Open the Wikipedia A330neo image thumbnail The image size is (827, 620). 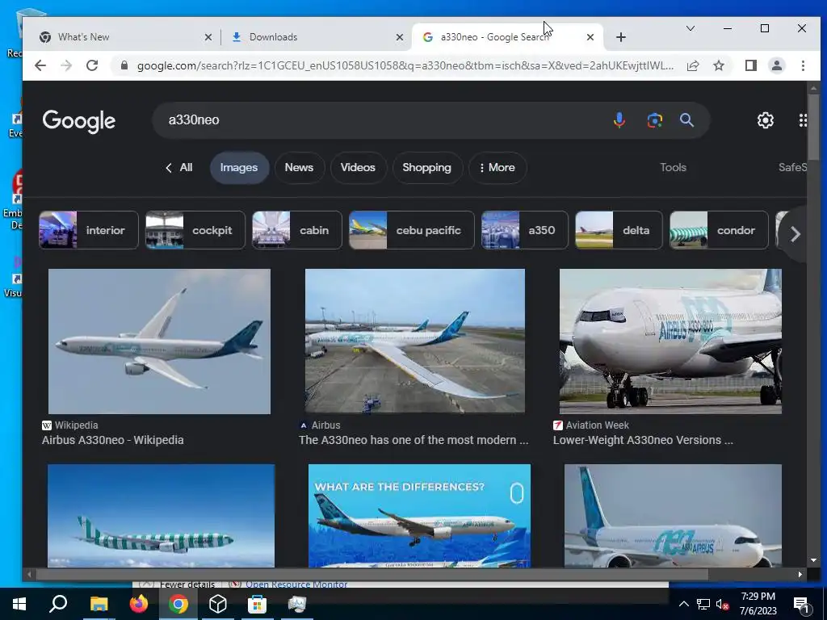coord(159,341)
